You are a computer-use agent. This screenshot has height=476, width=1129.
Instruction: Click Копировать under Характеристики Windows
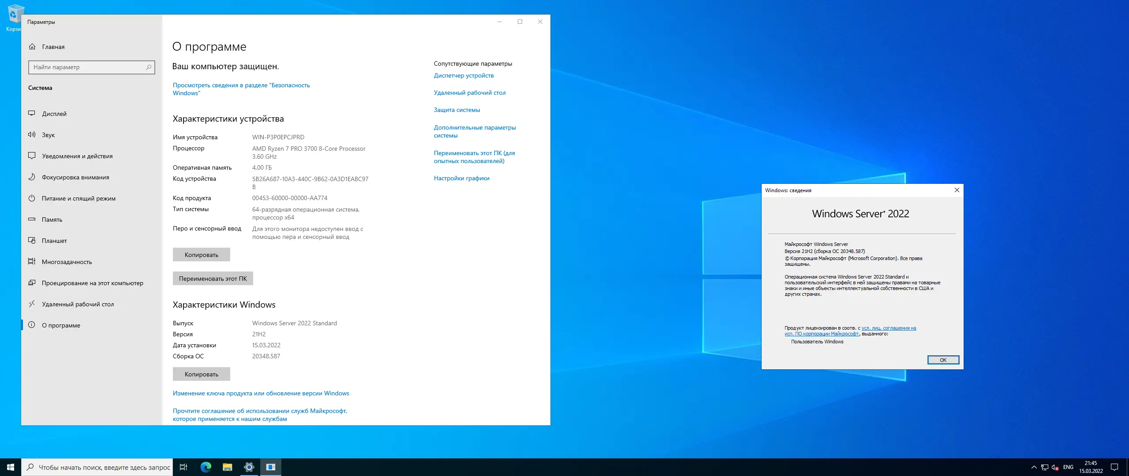coord(201,374)
